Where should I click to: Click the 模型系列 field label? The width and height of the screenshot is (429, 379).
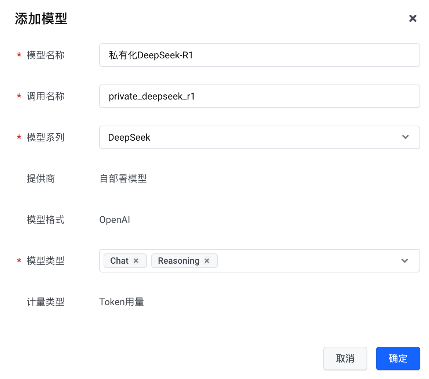click(x=46, y=137)
